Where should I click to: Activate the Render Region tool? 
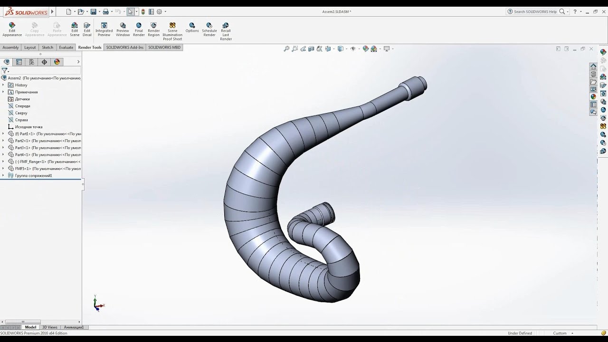click(153, 29)
